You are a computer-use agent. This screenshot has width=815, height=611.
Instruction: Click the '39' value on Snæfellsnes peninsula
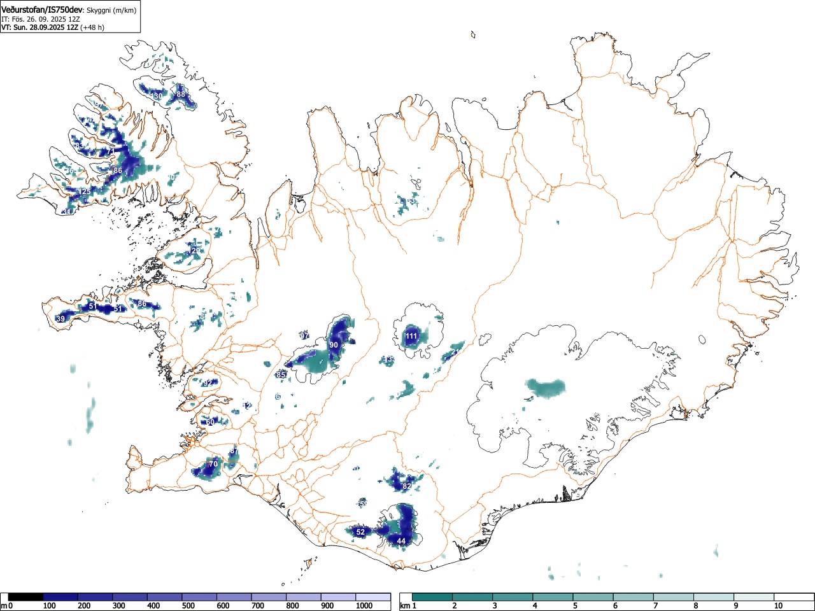pos(60,319)
